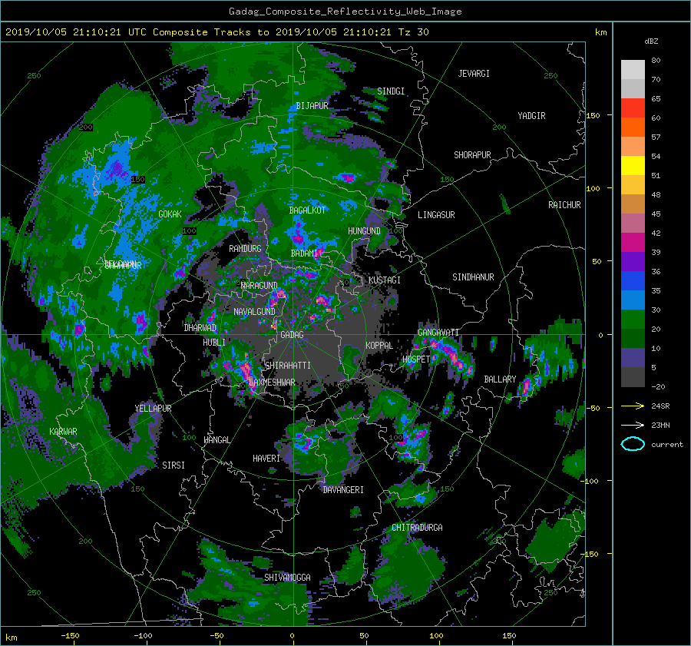Click the SHIVAMOGGA city label
691x646 pixels.
(287, 578)
